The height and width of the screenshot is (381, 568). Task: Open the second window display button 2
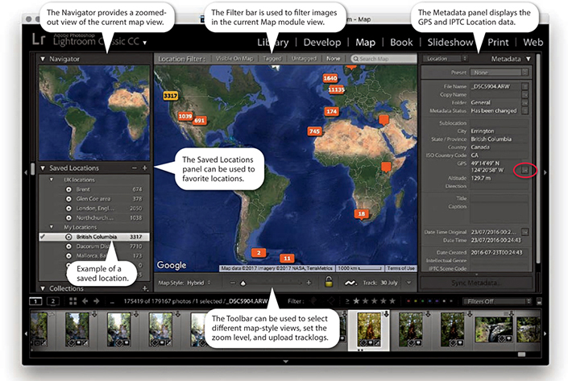click(x=53, y=301)
